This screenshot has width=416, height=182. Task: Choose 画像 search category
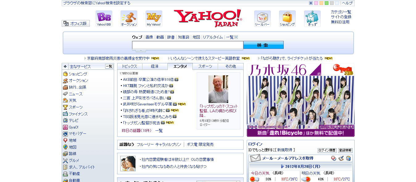[x=149, y=37]
